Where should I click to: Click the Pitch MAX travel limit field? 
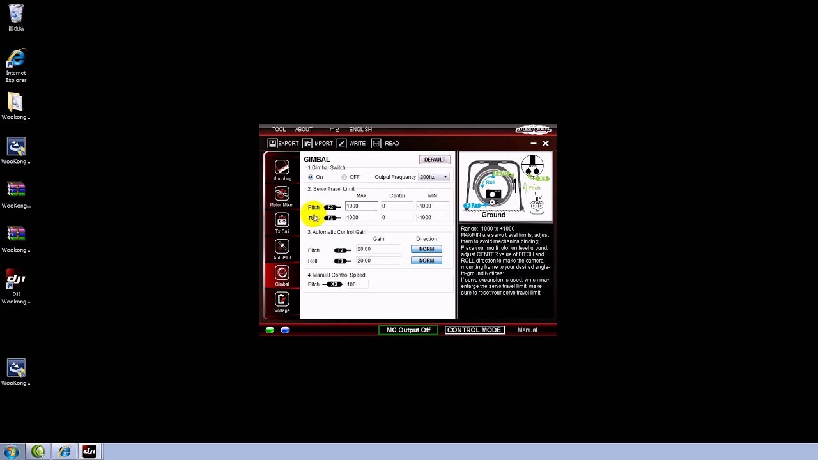tap(361, 206)
